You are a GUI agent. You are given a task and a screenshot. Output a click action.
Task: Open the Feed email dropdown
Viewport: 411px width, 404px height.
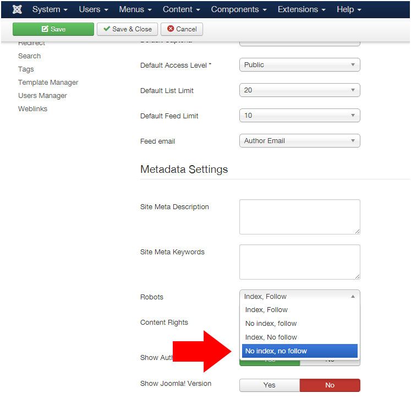click(x=300, y=141)
